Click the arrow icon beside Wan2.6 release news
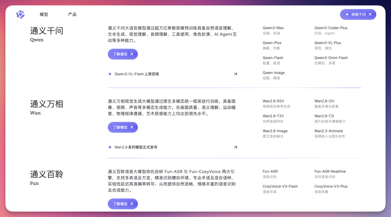 coord(235,147)
